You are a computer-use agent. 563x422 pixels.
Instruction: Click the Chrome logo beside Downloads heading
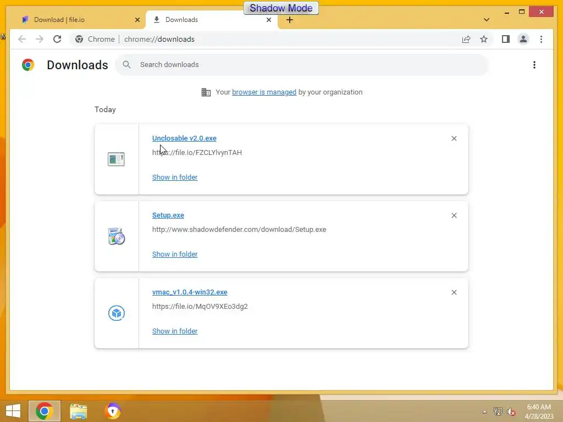(28, 65)
